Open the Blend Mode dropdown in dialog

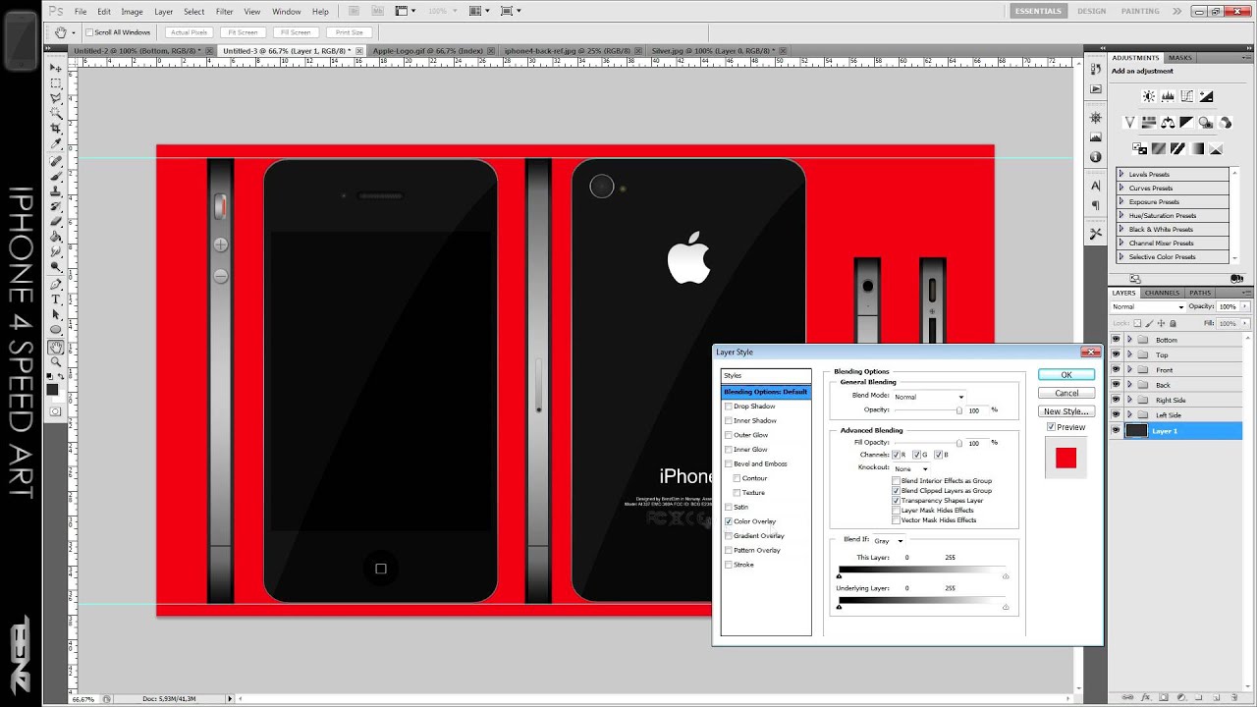tap(929, 397)
